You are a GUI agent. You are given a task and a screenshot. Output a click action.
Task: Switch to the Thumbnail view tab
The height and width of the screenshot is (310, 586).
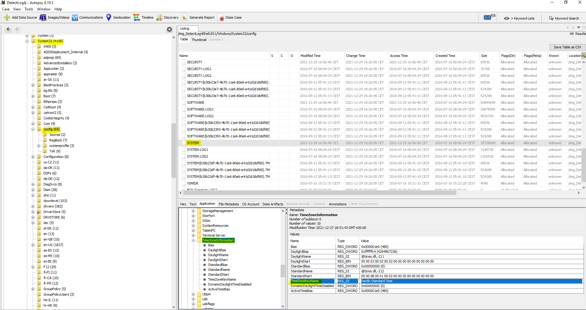pos(199,40)
